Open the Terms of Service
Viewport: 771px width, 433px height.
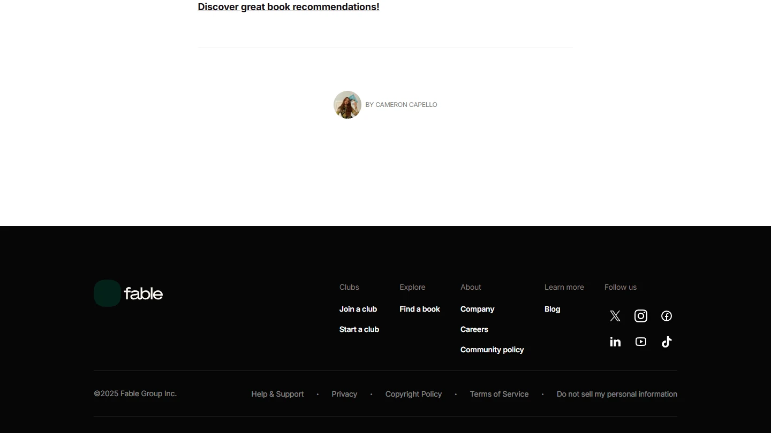coord(499,394)
